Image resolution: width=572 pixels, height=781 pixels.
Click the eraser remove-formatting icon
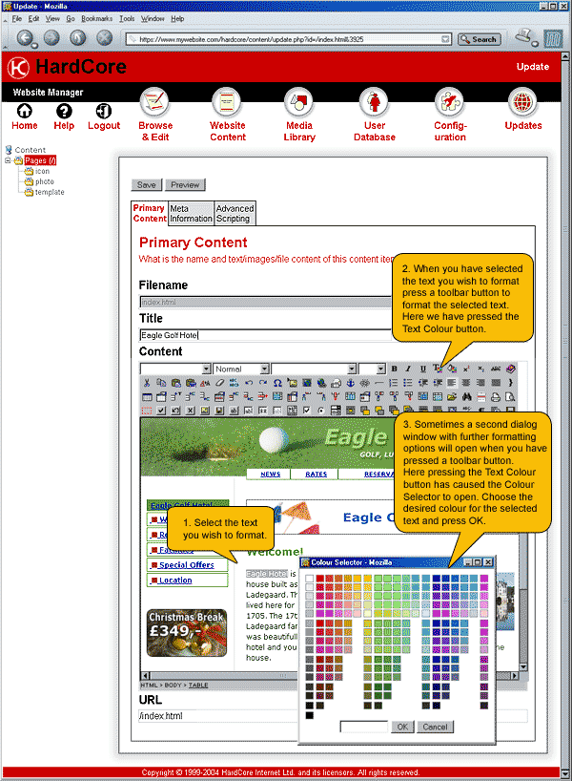219,383
